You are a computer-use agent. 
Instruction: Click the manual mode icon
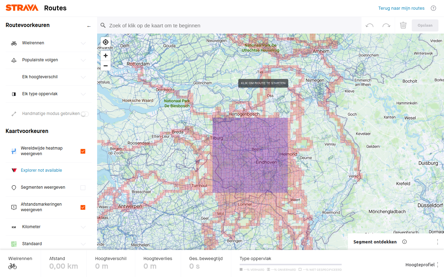click(14, 114)
